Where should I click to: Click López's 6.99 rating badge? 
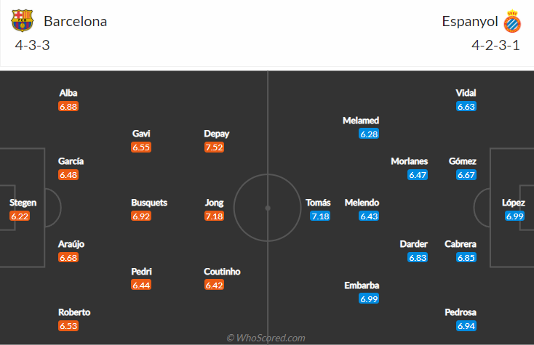click(x=514, y=216)
